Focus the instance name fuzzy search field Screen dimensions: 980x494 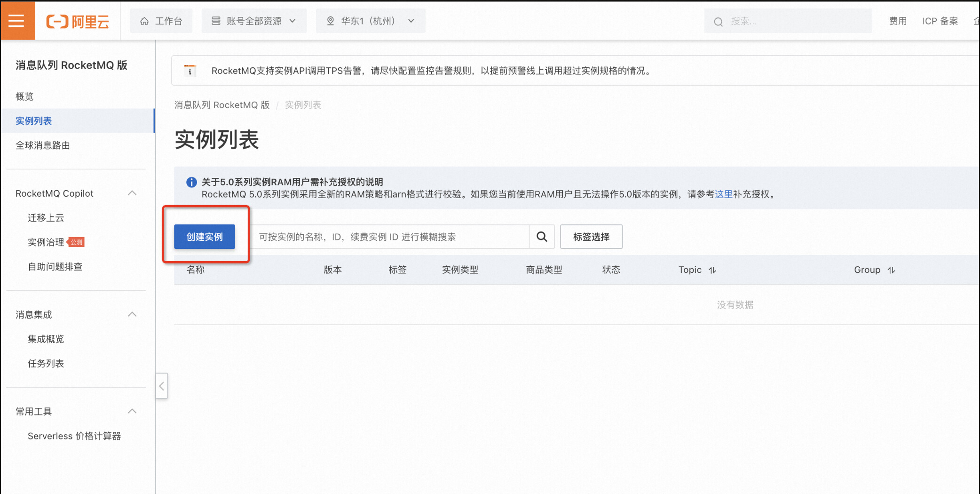(x=389, y=237)
